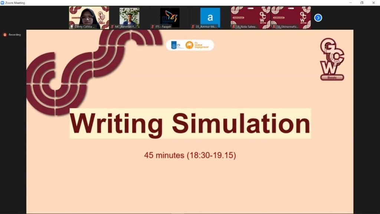The image size is (380, 214).
Task: Click the 'Writing Simulation' slide title
Action: coord(190,123)
